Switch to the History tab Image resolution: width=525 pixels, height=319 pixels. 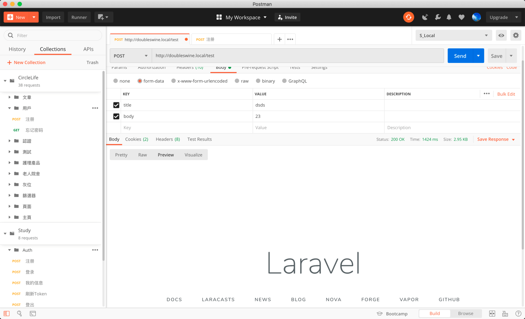17,49
